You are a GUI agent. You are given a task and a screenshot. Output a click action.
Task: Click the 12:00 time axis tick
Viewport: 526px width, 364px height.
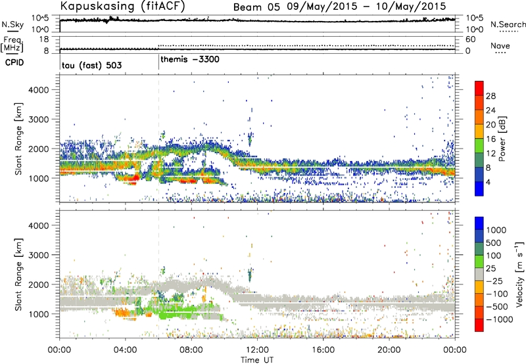pyautogui.click(x=257, y=350)
